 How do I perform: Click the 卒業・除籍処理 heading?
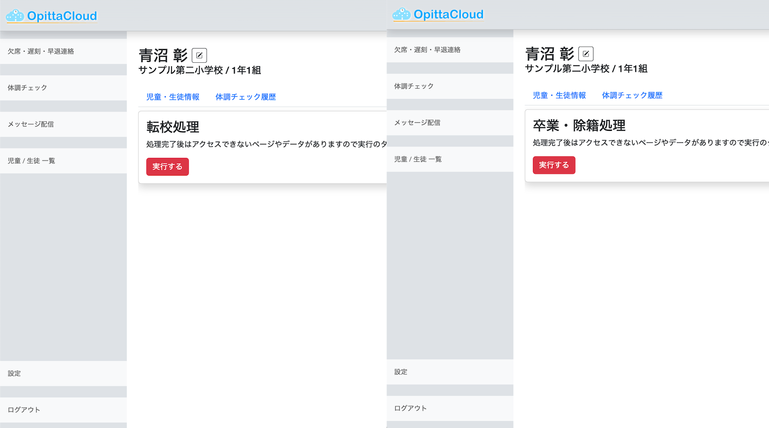pyautogui.click(x=579, y=126)
